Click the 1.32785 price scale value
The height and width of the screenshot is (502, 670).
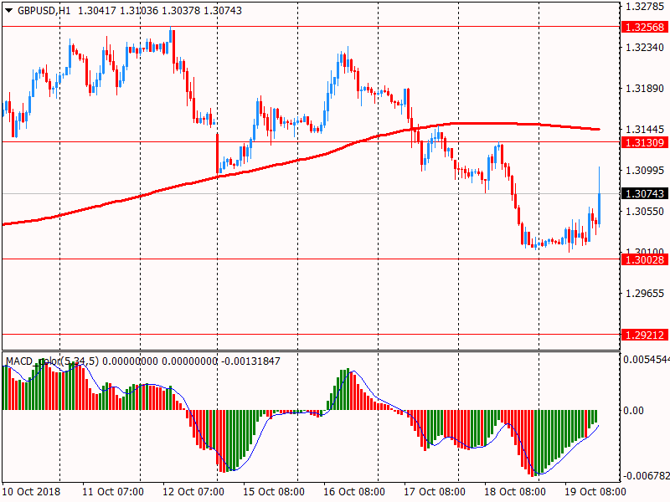click(x=645, y=7)
